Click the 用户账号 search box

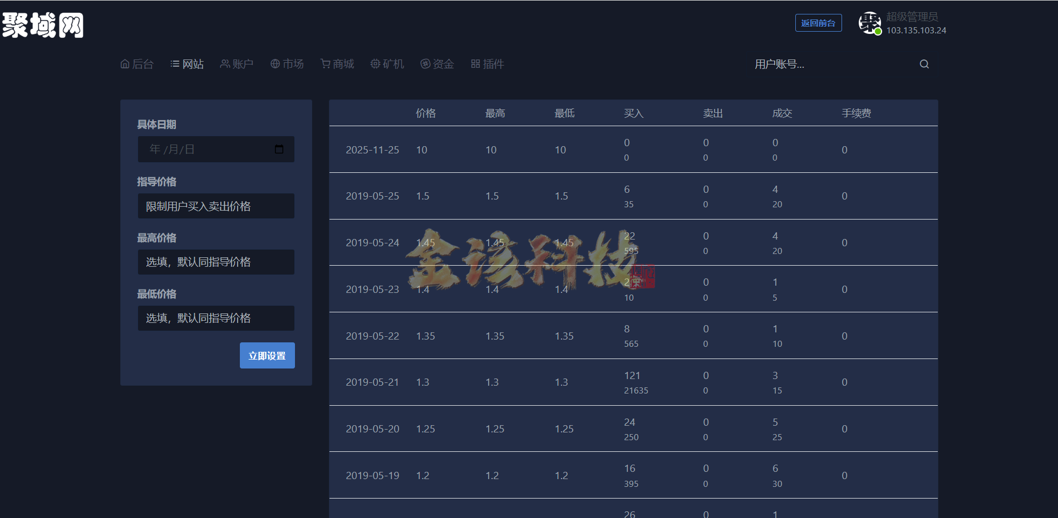[x=807, y=64]
